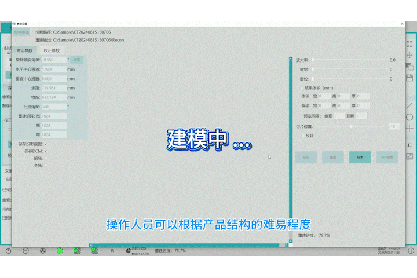Click the first faded button below 反转

(306, 157)
